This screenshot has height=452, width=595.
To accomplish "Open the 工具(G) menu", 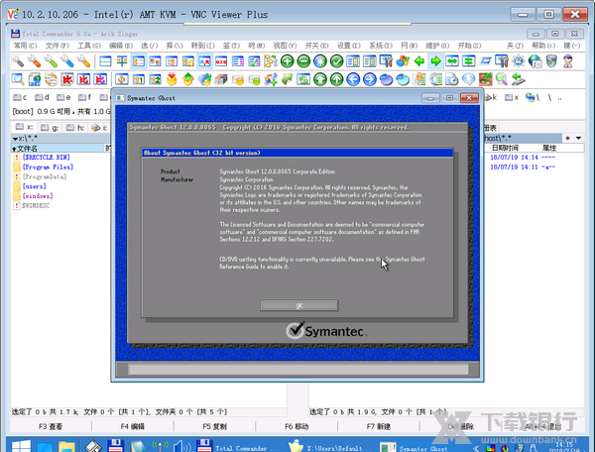I will pos(89,46).
